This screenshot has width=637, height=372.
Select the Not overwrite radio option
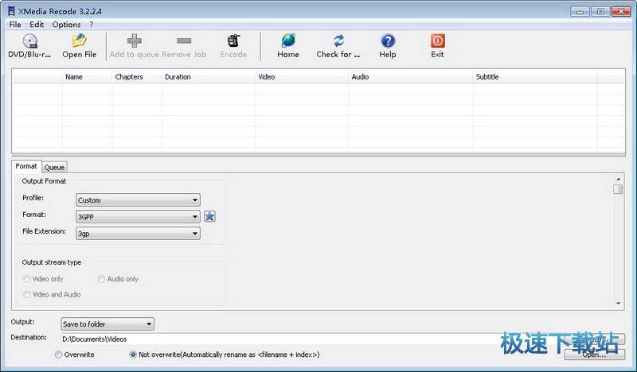tap(133, 355)
